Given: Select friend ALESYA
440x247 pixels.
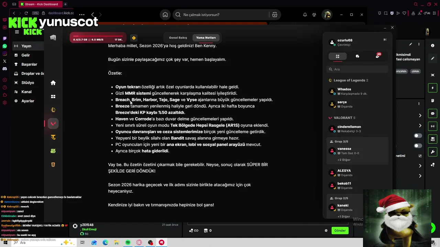Looking at the screenshot, I should pyautogui.click(x=357, y=173).
